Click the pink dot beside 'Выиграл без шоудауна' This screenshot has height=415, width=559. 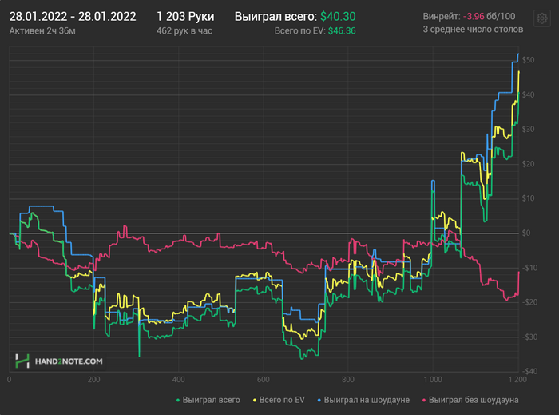click(x=424, y=401)
